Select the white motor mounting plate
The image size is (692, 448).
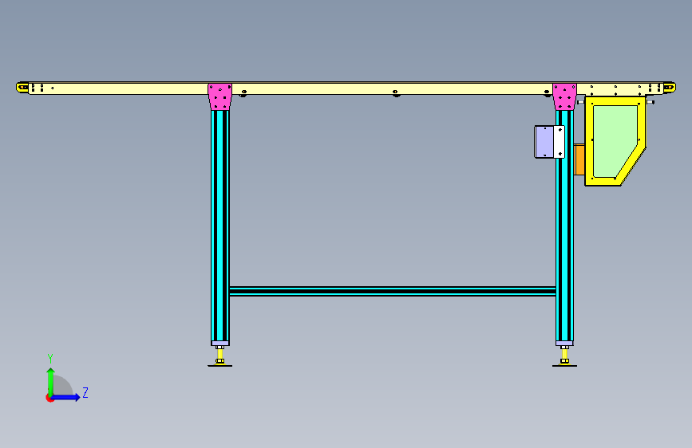[x=559, y=142]
